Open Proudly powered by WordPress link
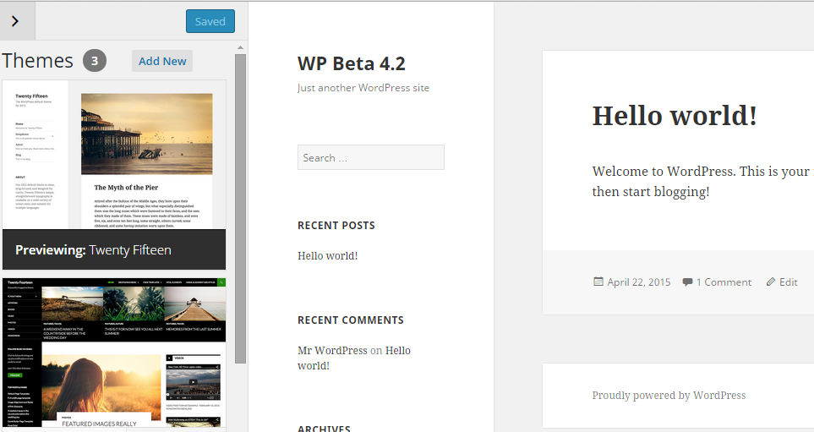 [x=669, y=395]
